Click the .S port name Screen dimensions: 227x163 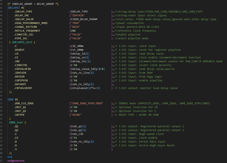[x=15, y=149]
